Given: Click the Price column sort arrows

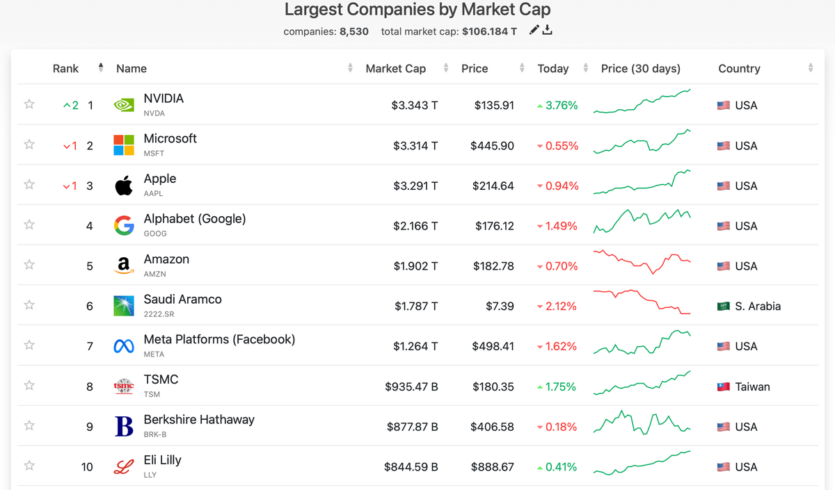Looking at the screenshot, I should [x=520, y=68].
